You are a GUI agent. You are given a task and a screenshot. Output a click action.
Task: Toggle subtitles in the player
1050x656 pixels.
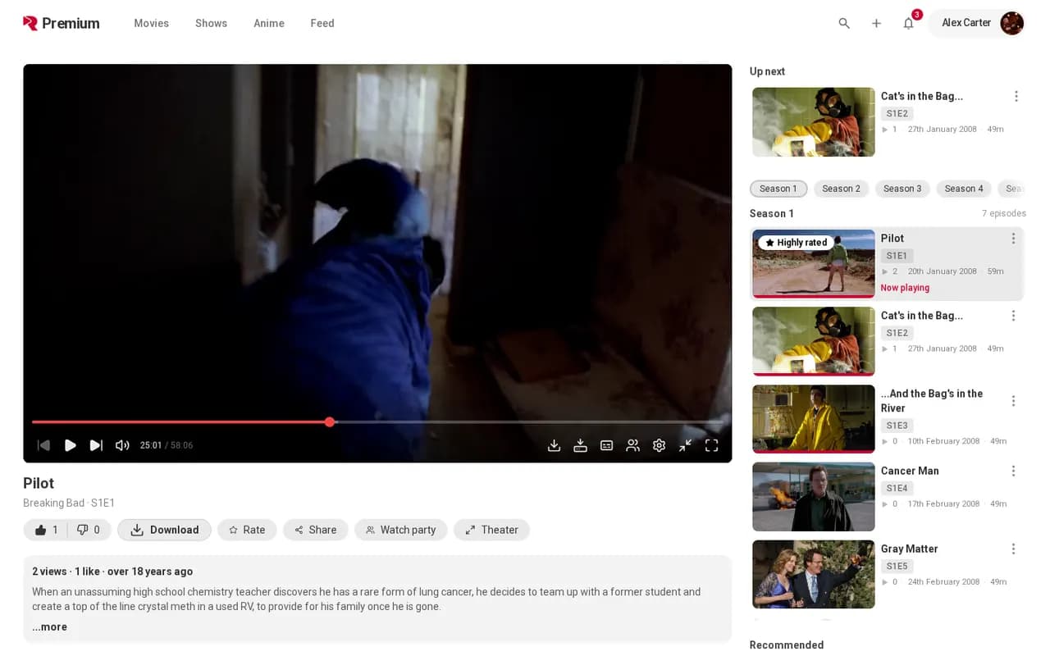pyautogui.click(x=607, y=445)
